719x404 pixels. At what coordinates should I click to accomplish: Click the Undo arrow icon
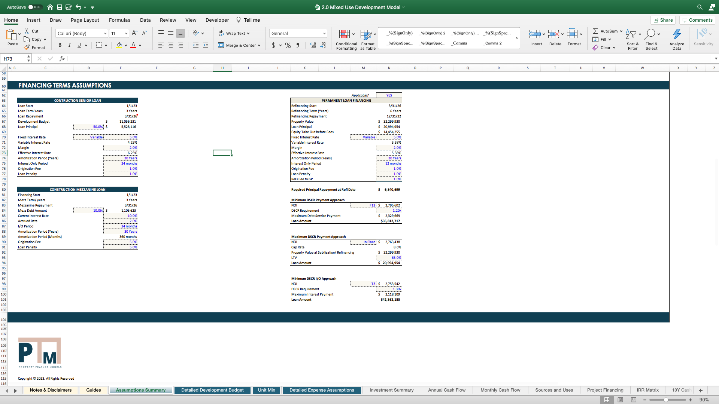click(78, 7)
